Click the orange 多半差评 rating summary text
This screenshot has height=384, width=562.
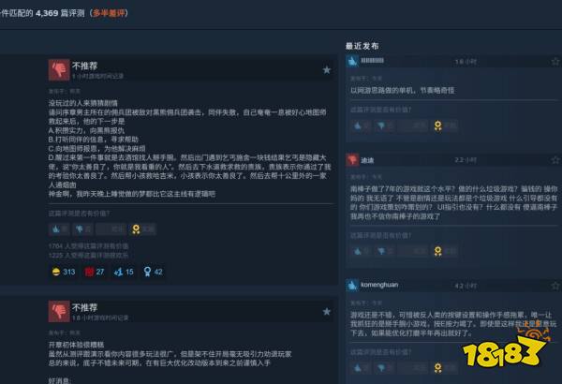point(109,13)
